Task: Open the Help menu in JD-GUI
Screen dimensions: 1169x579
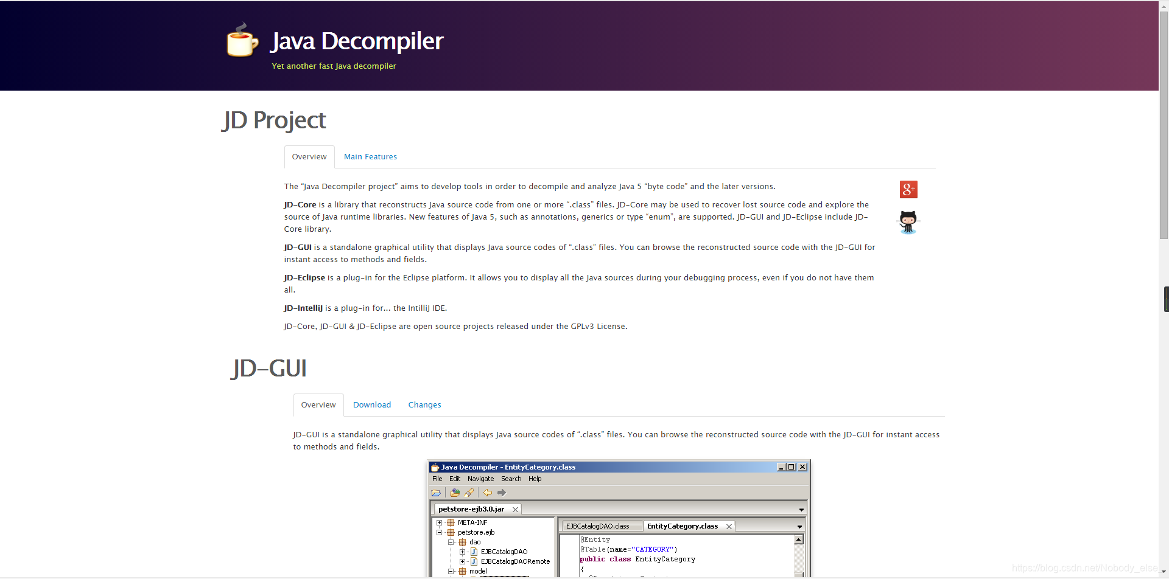Action: point(535,479)
